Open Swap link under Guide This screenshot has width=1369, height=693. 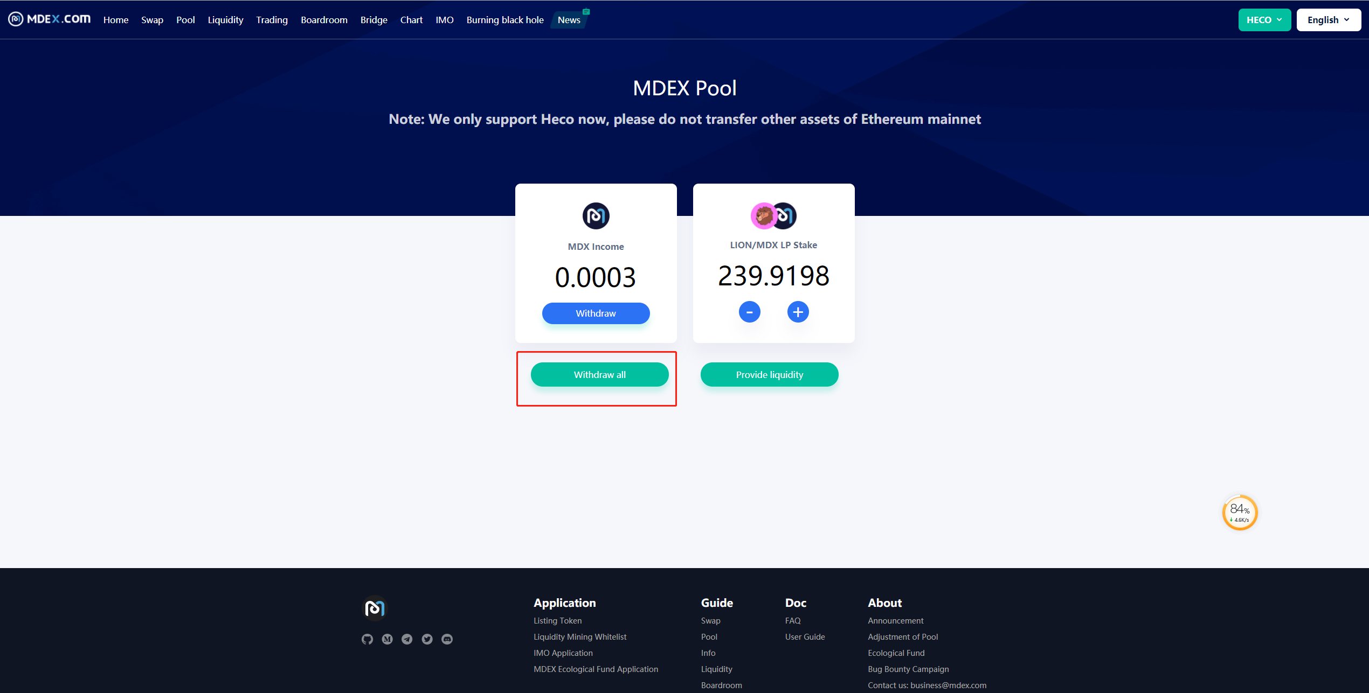click(710, 621)
